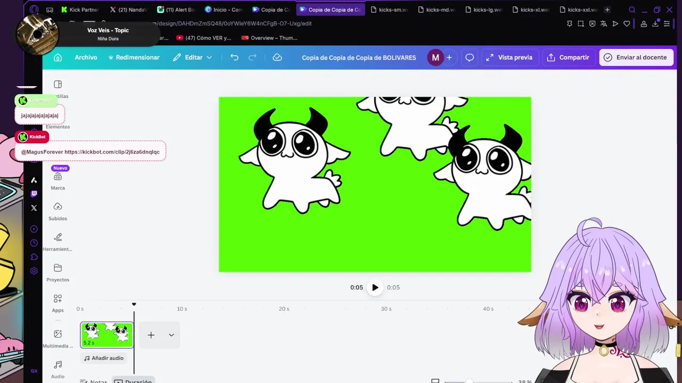Open the Marca brand panel
Image resolution: width=682 pixels, height=383 pixels.
(58, 181)
